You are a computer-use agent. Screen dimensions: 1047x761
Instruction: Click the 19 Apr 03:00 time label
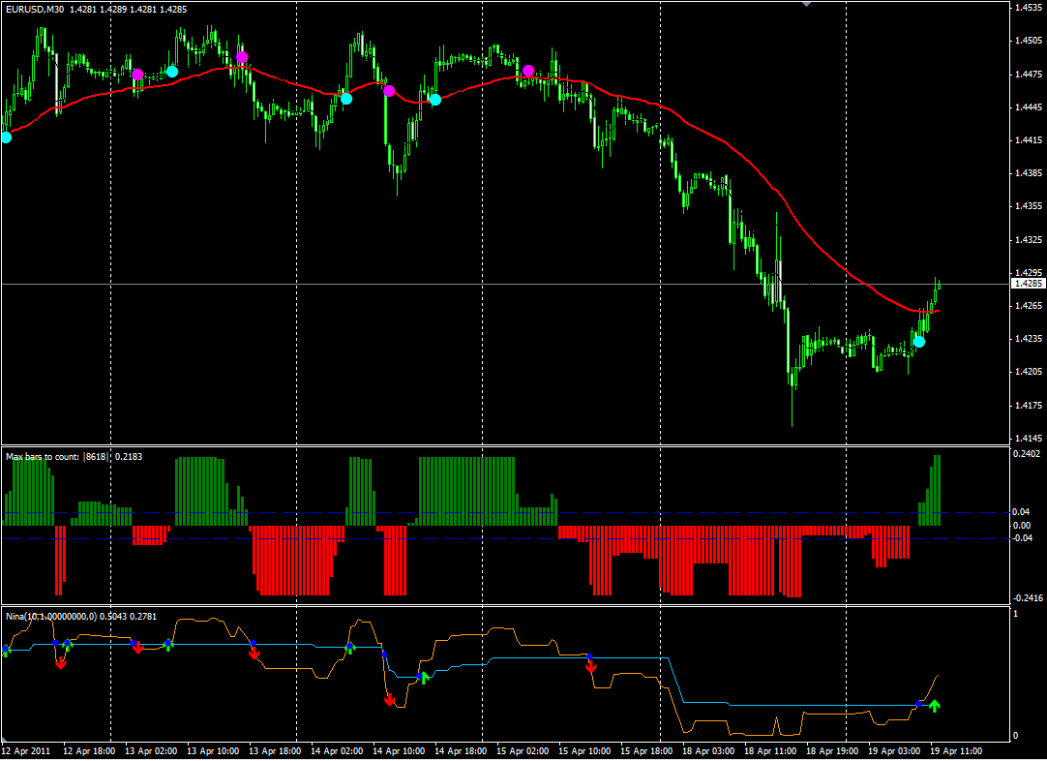coord(896,751)
